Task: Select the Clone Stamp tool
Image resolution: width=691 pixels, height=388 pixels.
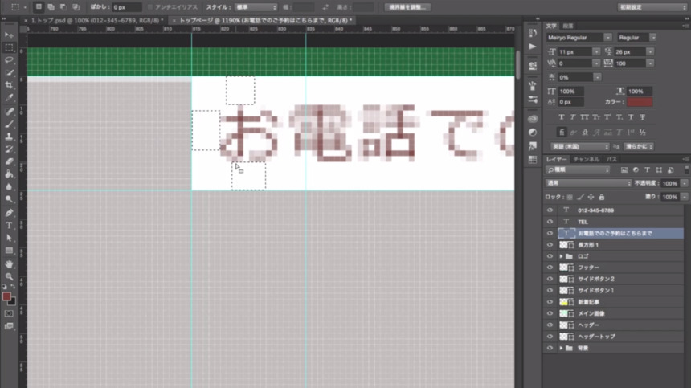Action: tap(9, 137)
